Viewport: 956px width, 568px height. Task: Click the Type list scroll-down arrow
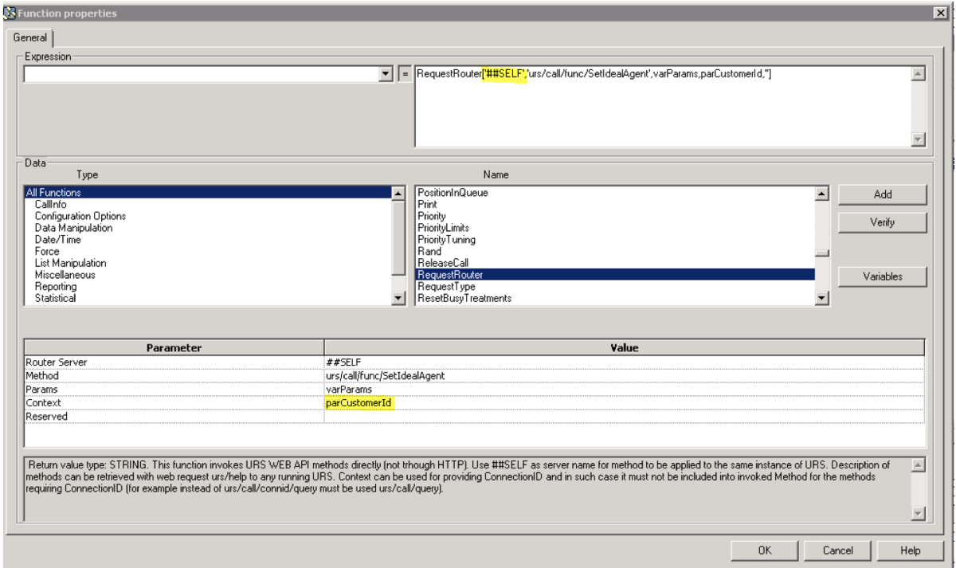coord(399,298)
